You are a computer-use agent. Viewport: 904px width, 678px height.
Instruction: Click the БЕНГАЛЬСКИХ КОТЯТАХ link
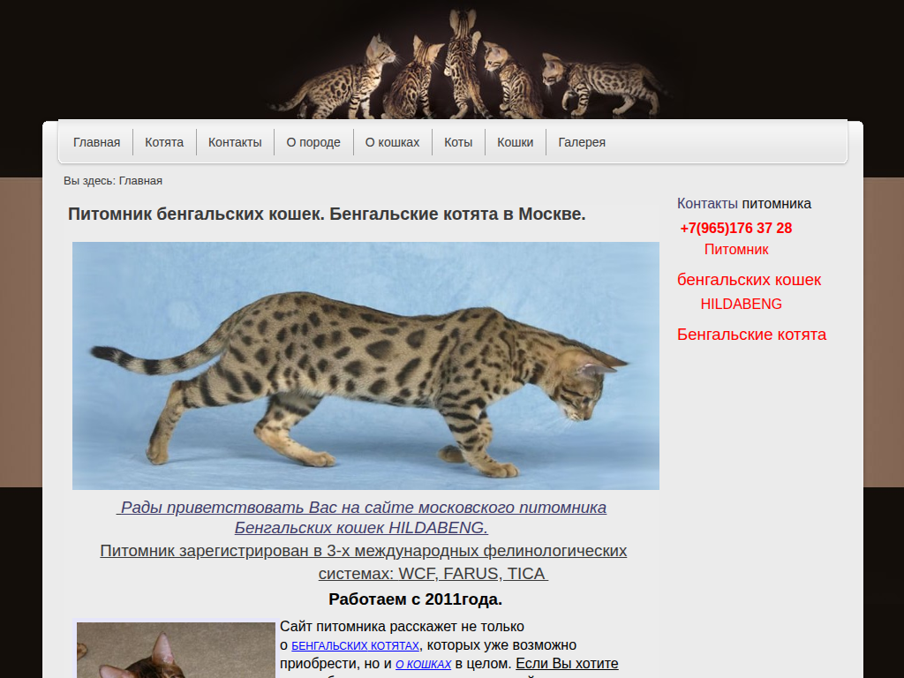(367, 646)
